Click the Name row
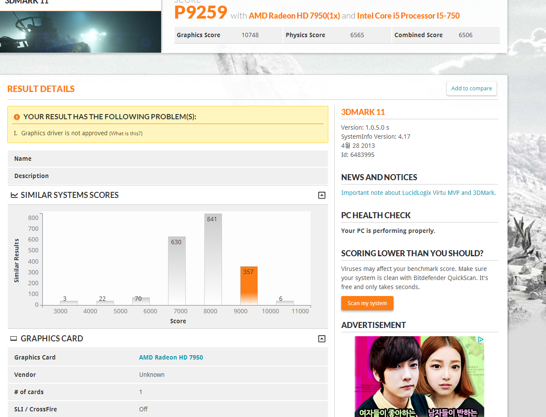This screenshot has width=546, height=417. pos(168,159)
